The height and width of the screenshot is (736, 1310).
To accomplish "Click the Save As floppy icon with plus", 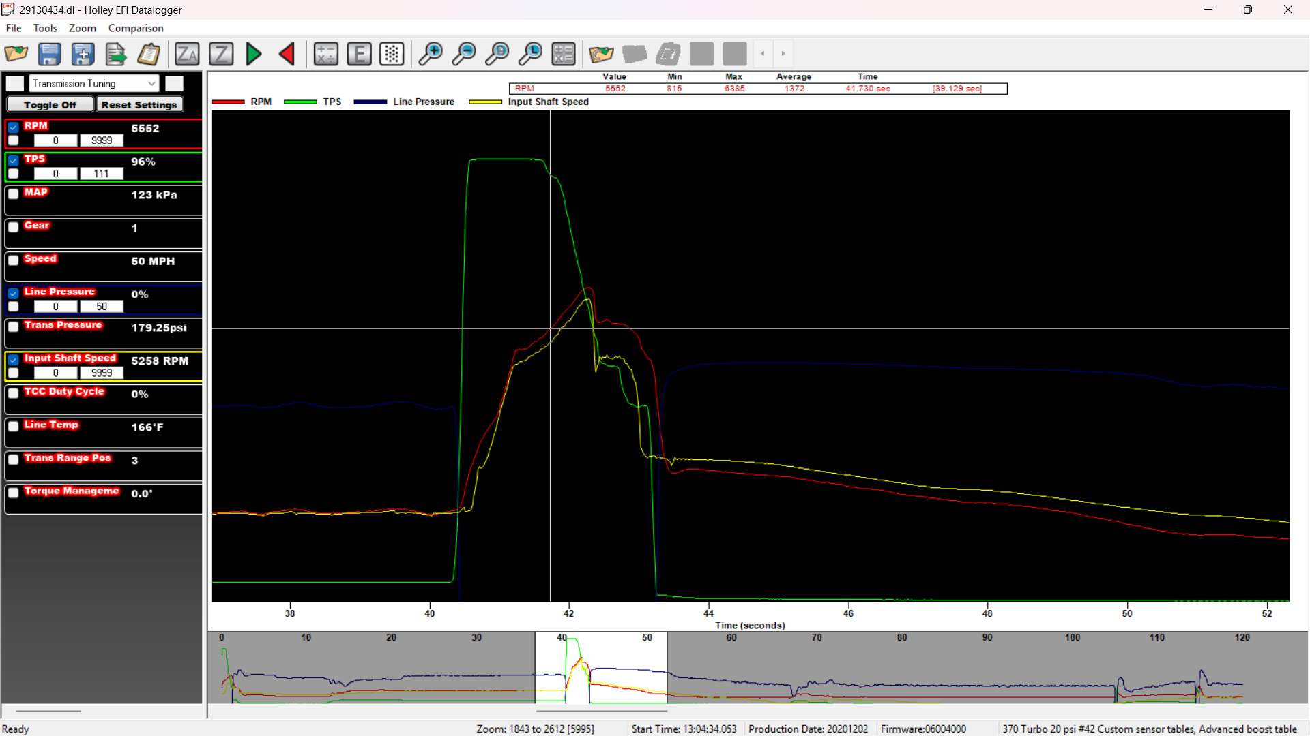I will pyautogui.click(x=83, y=54).
